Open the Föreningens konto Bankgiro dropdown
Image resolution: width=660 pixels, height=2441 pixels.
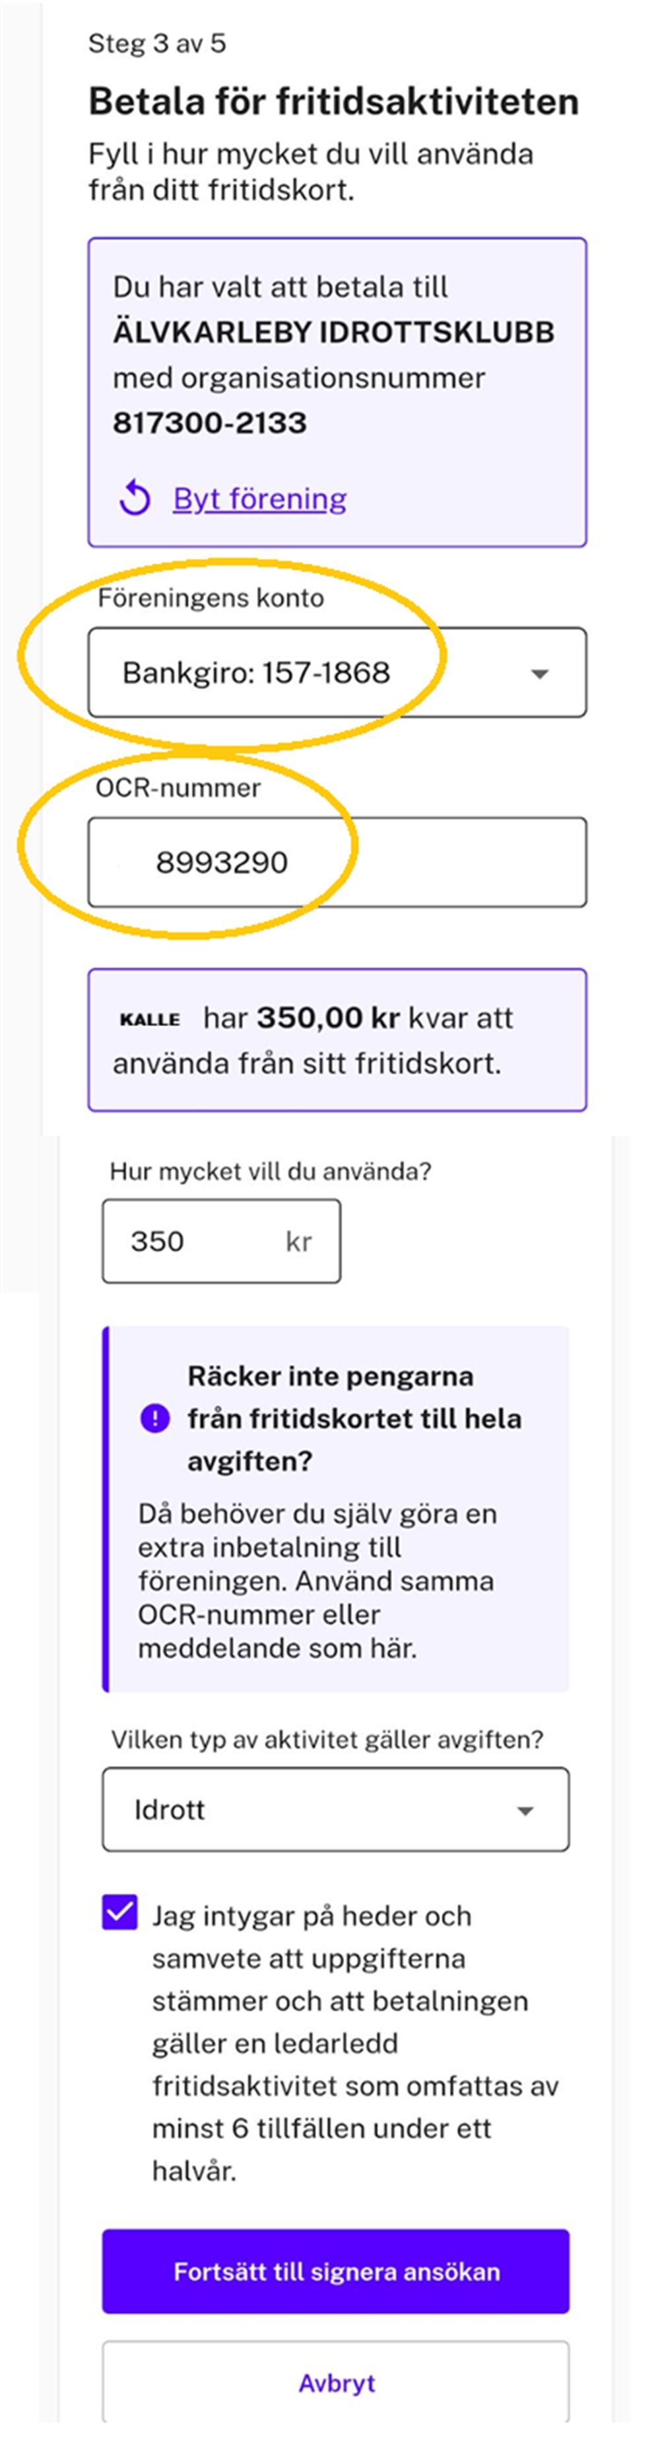pyautogui.click(x=336, y=673)
